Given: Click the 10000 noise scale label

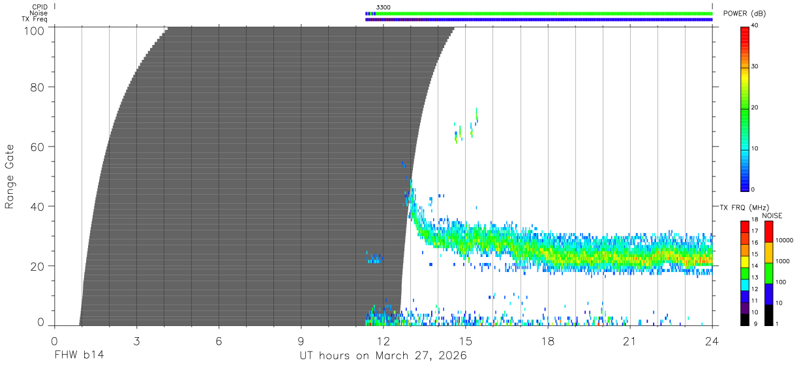Looking at the screenshot, I should click(x=785, y=240).
